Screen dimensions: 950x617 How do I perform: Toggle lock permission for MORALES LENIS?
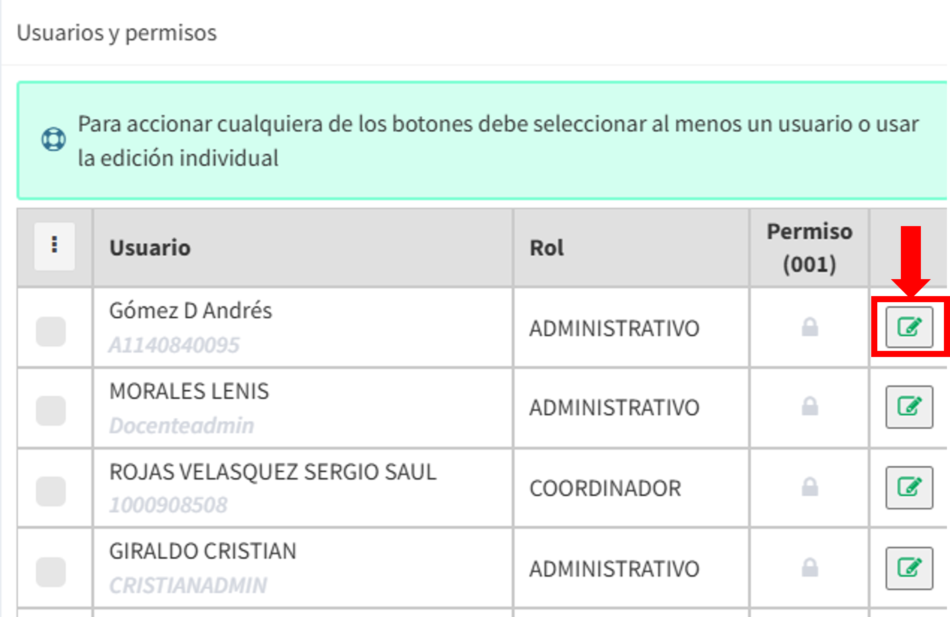click(x=810, y=406)
